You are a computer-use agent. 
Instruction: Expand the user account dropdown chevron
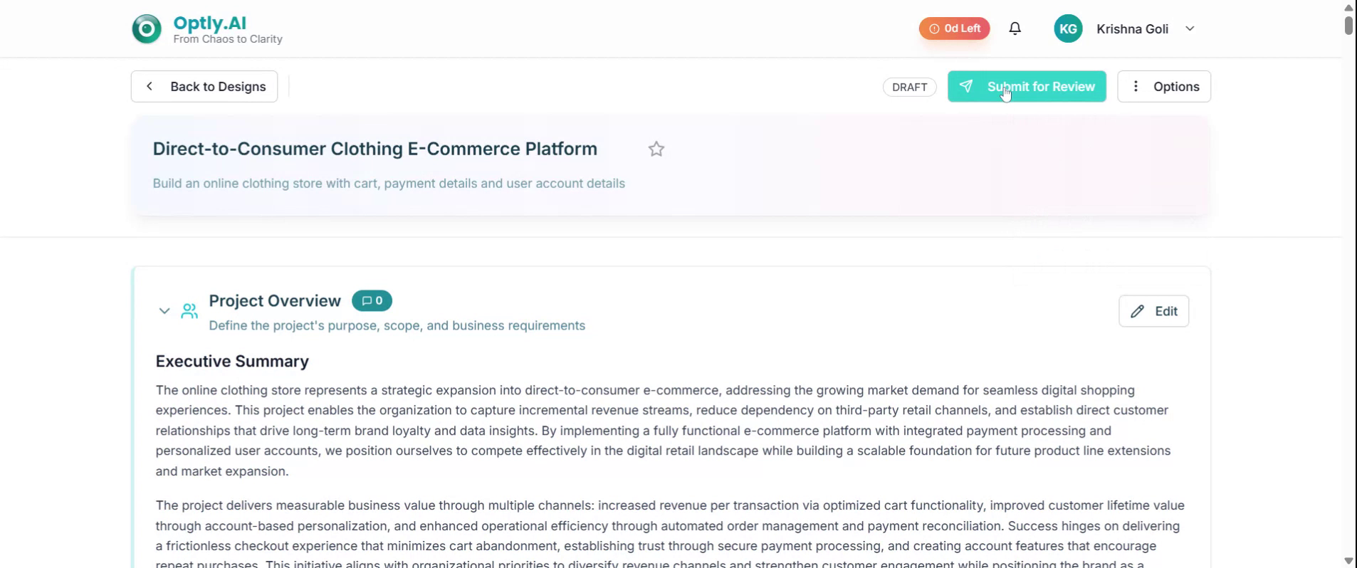click(x=1190, y=29)
